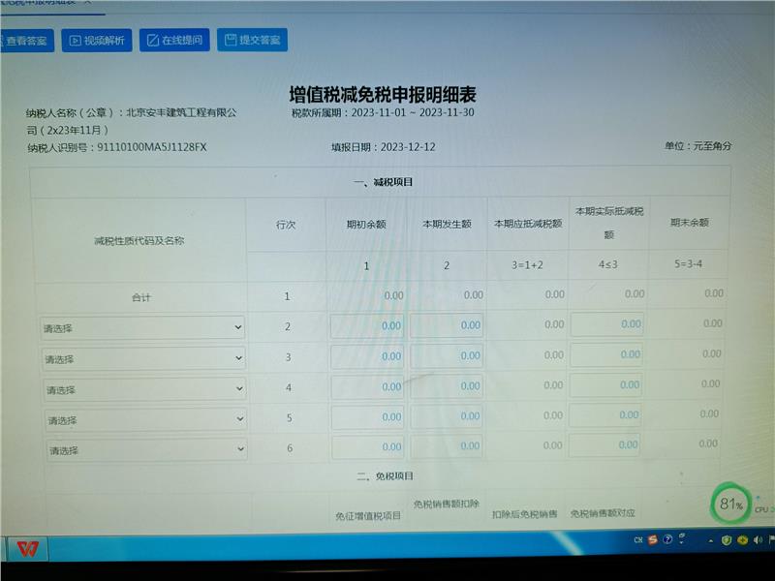The width and height of the screenshot is (775, 581).
Task: Expand the 请选择 dropdown in row 2
Action: pos(142,328)
